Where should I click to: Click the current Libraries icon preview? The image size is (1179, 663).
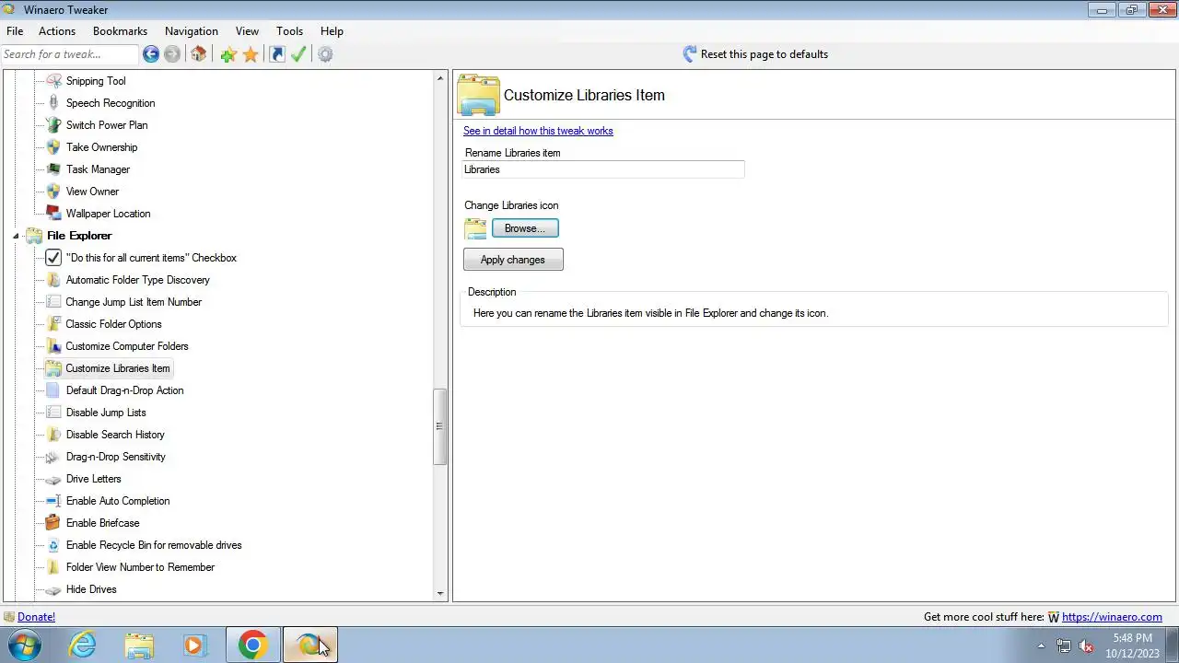[x=475, y=228]
